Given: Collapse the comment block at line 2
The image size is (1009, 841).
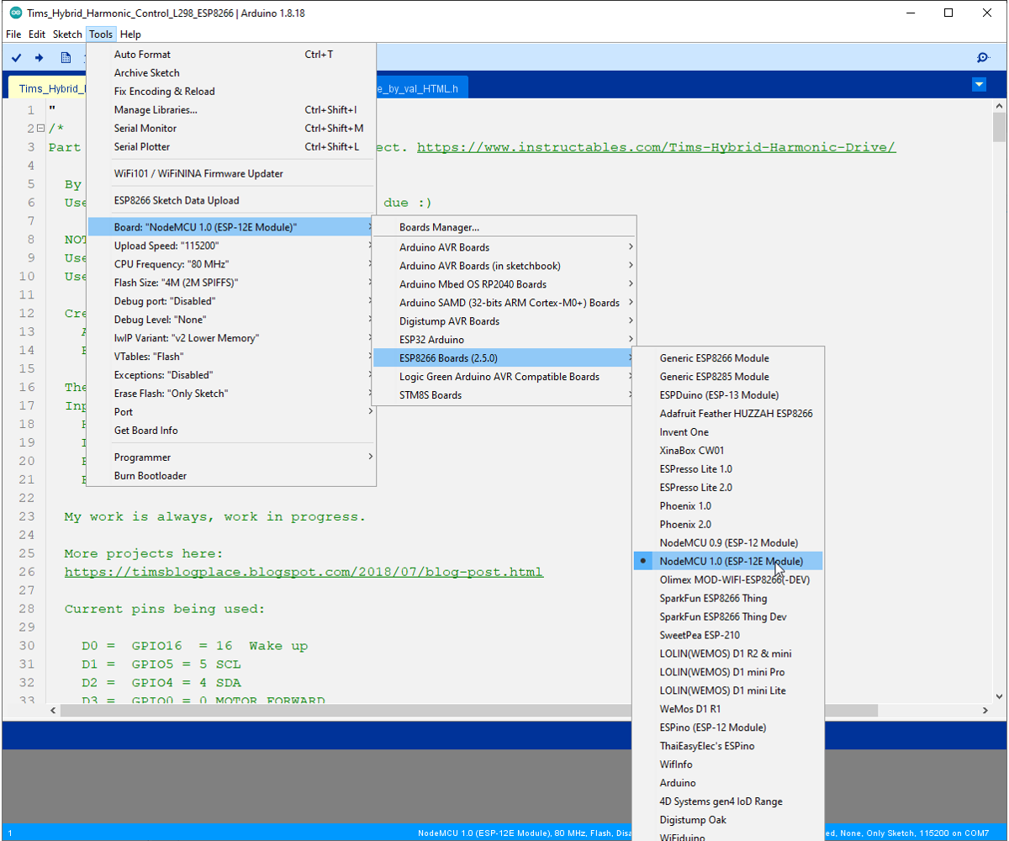Looking at the screenshot, I should (x=40, y=129).
